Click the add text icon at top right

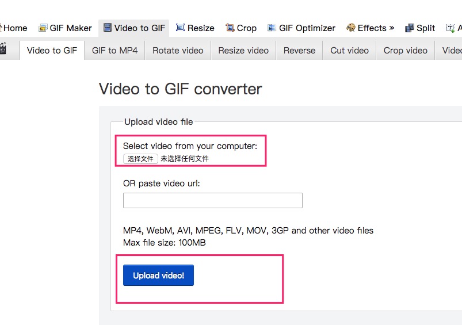pyautogui.click(x=450, y=28)
